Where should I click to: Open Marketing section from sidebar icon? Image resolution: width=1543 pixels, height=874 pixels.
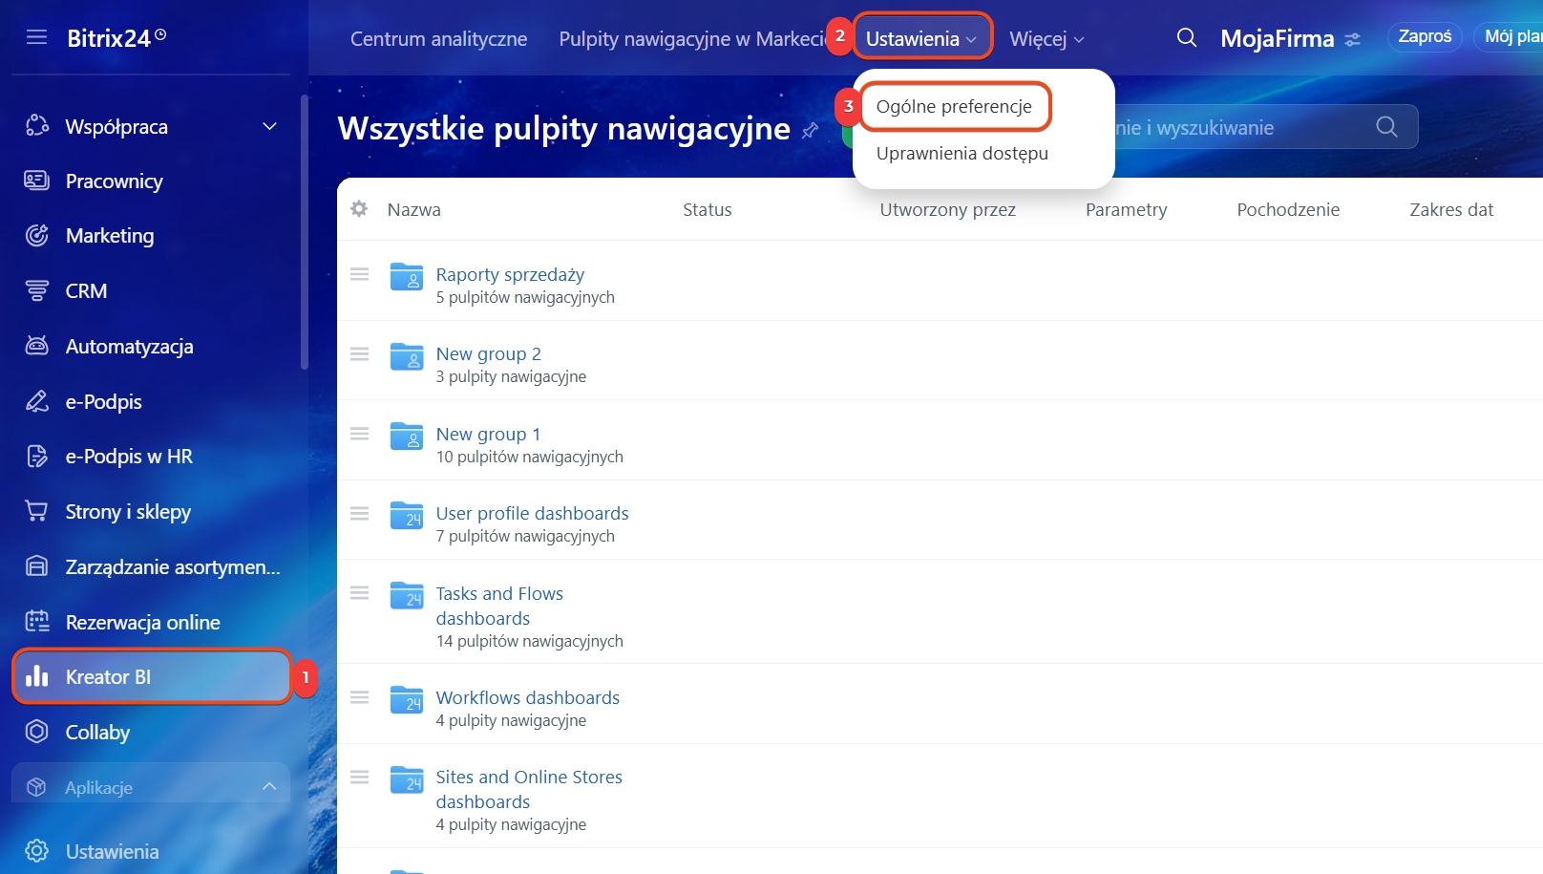pos(37,236)
